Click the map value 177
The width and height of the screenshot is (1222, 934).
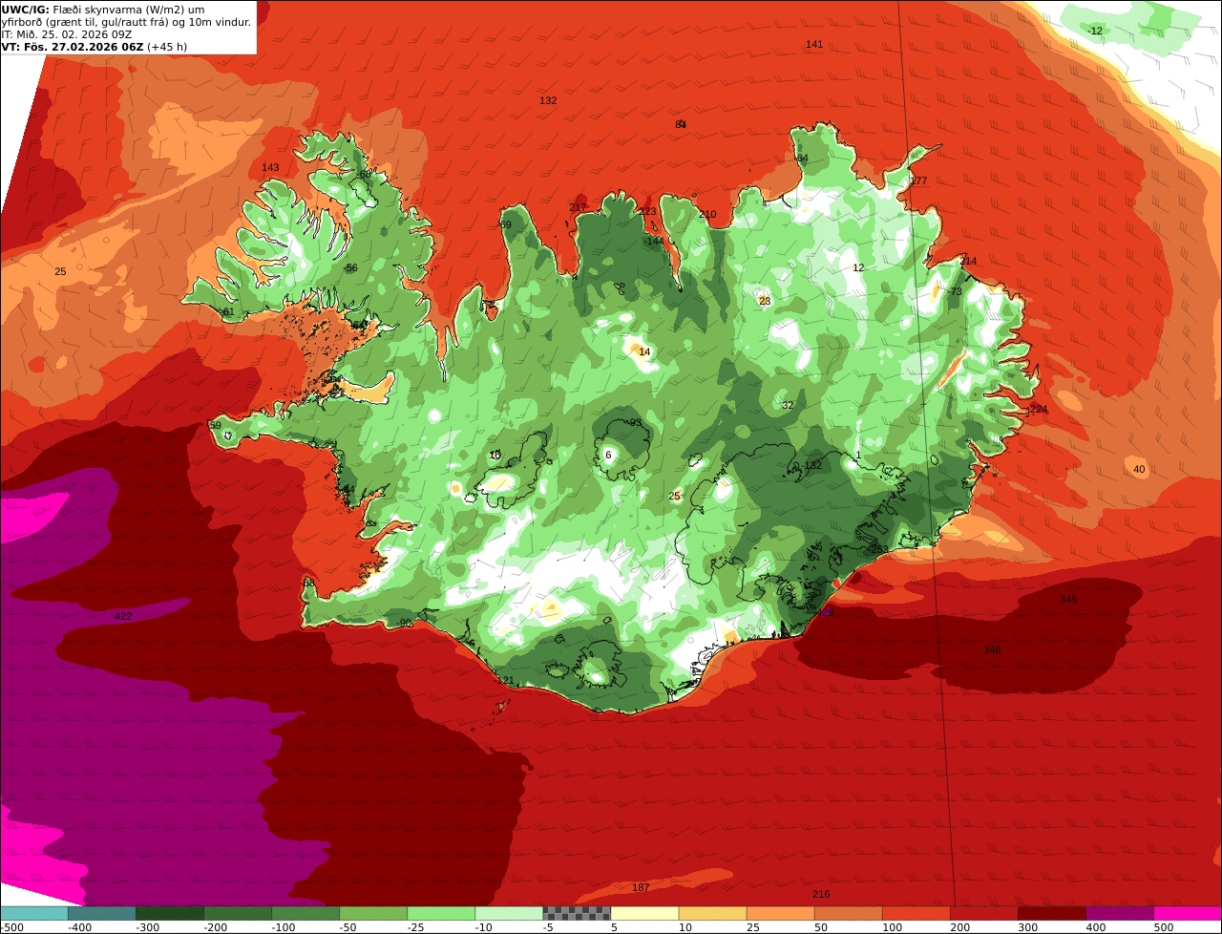coord(918,180)
